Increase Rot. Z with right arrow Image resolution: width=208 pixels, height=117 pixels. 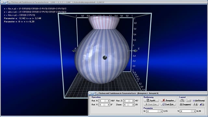point(133,101)
